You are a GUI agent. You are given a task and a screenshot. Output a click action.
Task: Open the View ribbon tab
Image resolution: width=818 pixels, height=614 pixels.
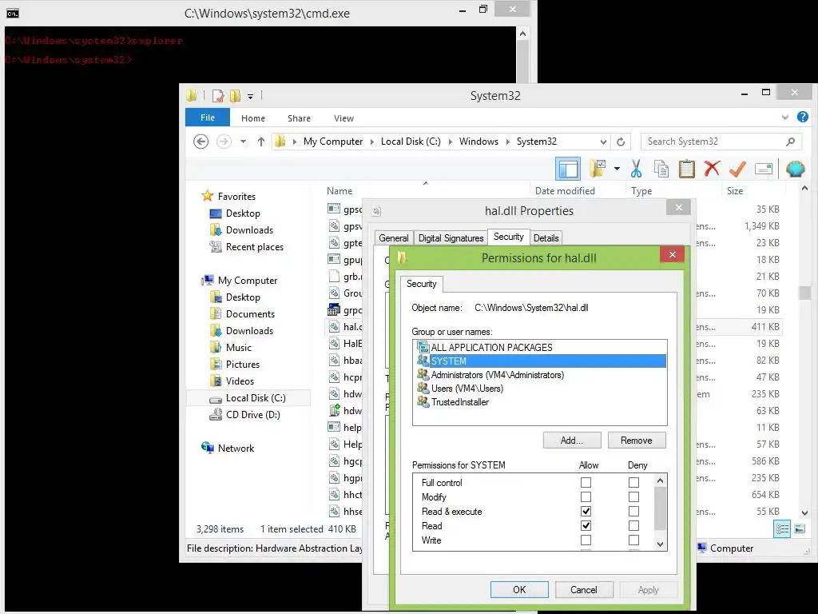pyautogui.click(x=343, y=118)
